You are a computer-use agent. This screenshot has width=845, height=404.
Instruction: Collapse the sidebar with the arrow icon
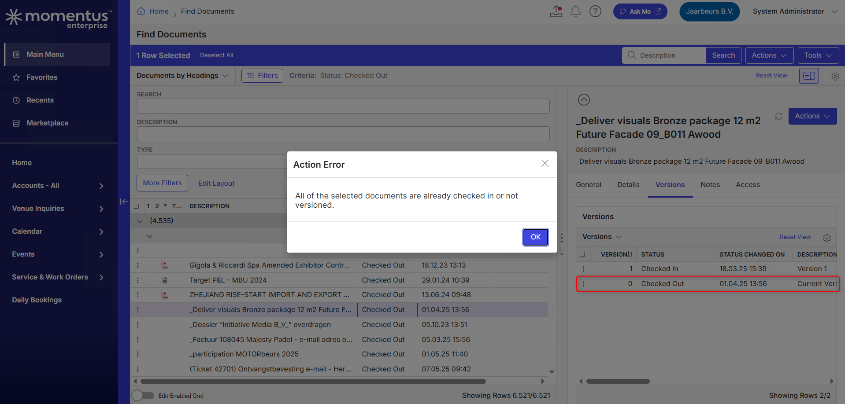coord(124,202)
